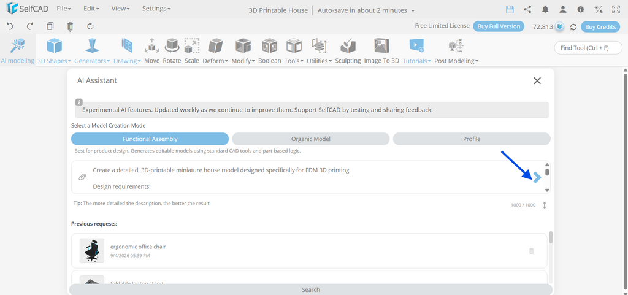Click the 3D Printable House project title
Viewport: 628px width, 295px height.
coord(278,10)
